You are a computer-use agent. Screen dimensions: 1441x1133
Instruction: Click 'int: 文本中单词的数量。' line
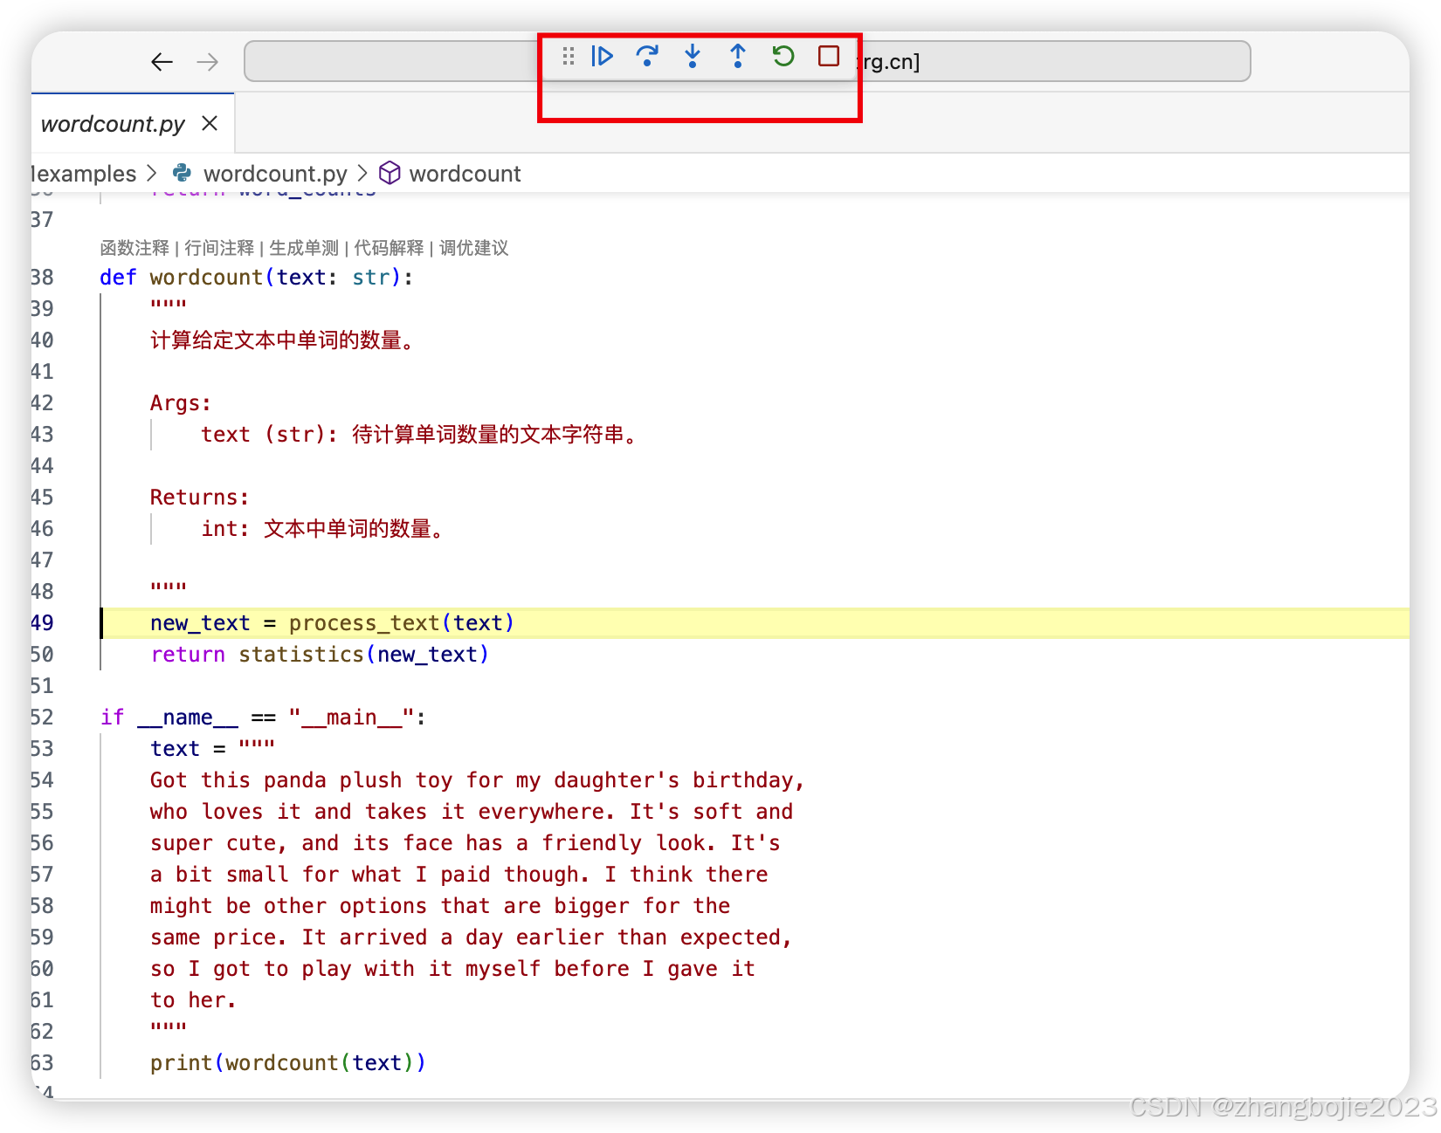pos(323,529)
